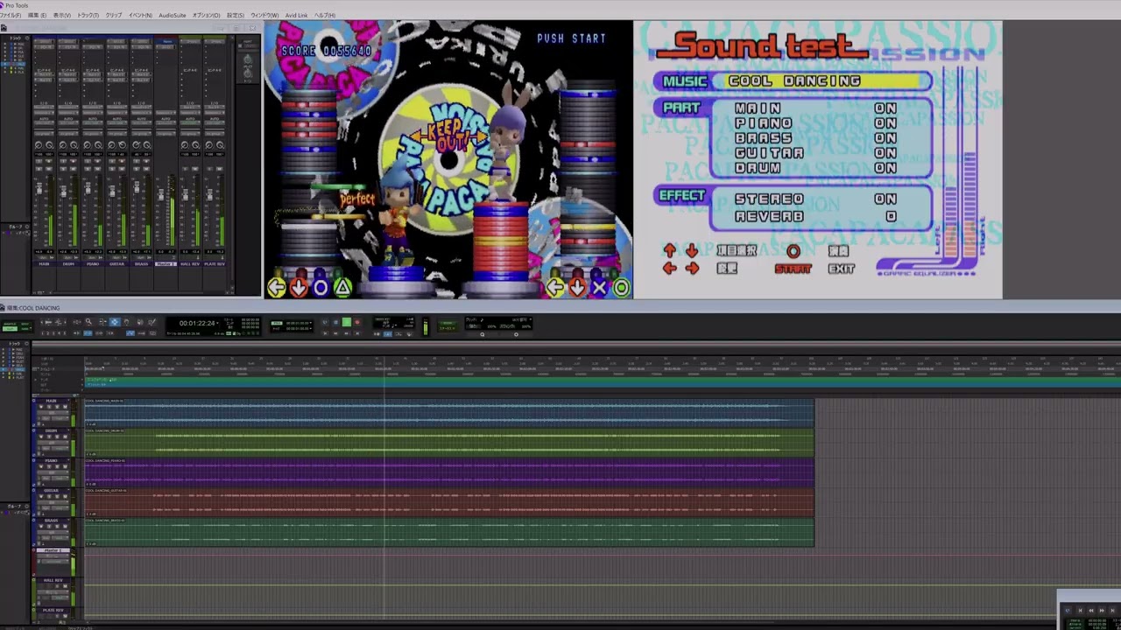Screen dimensions: 1121x630
Task: Select Master 1 channel name in Mix window
Action: 166,264
